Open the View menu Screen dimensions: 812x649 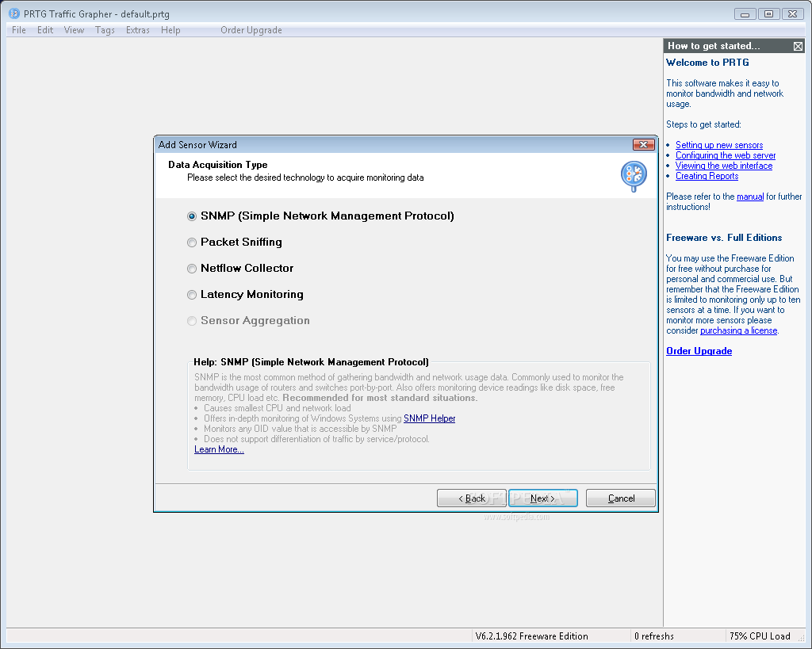(x=74, y=30)
